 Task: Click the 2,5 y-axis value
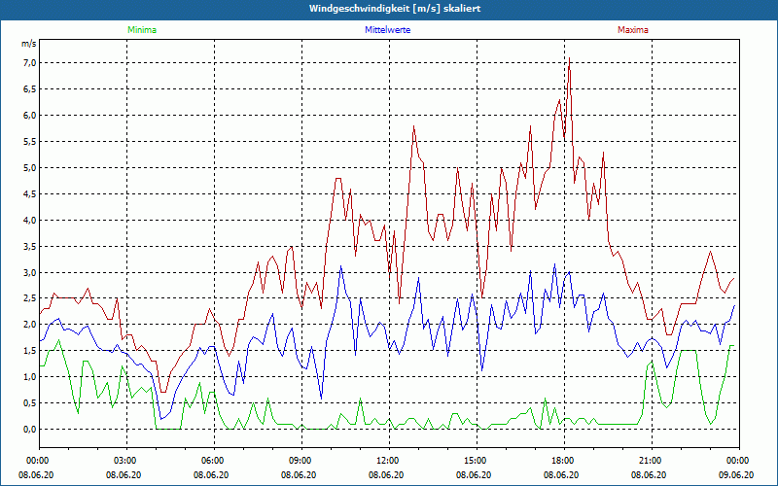[x=30, y=298]
